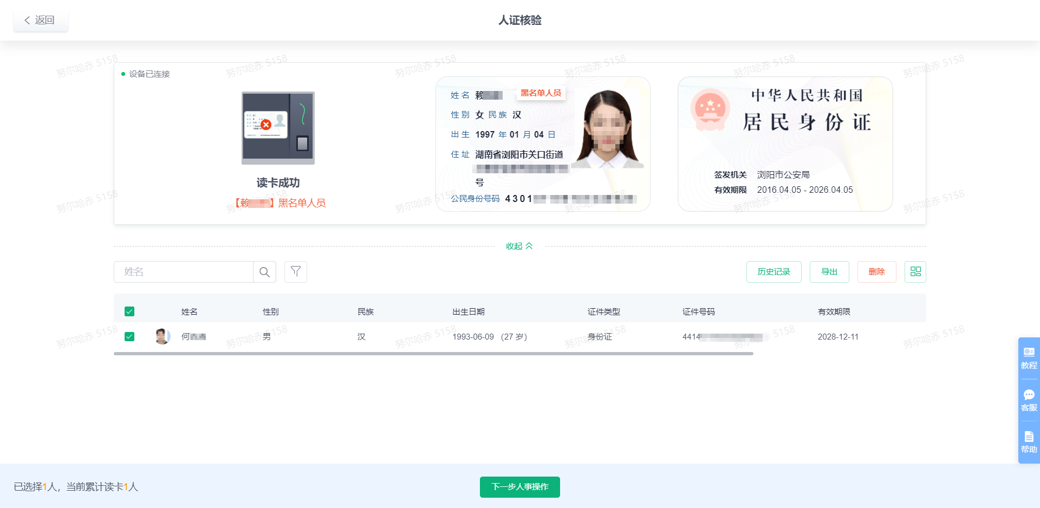Collapse the card panel via 收起
The width and height of the screenshot is (1040, 508).
tap(519, 246)
